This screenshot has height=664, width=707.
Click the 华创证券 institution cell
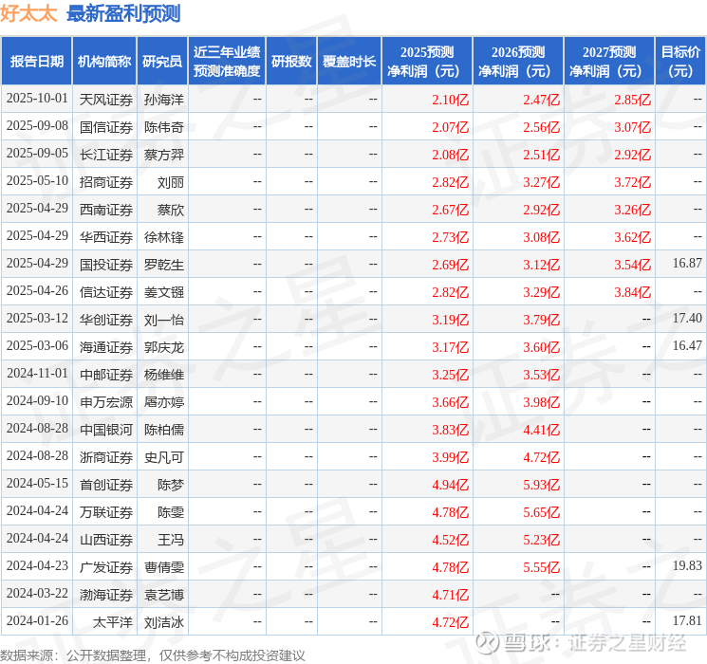click(106, 320)
